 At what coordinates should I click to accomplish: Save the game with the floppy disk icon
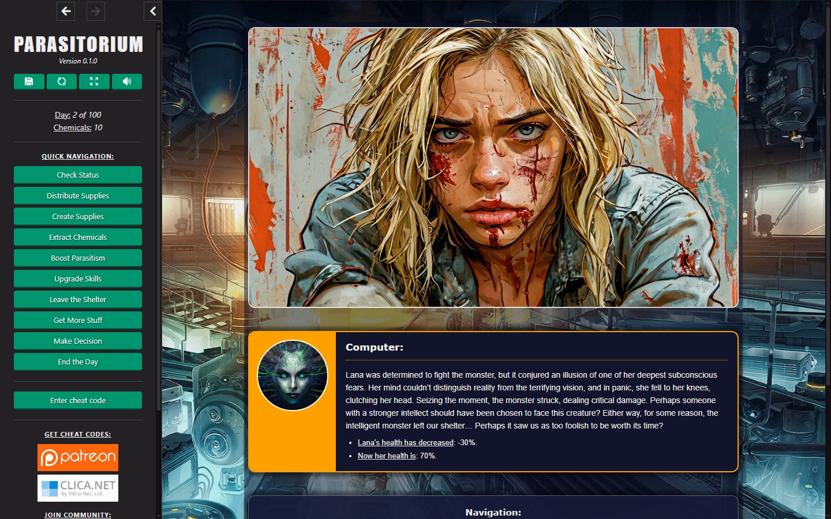click(x=29, y=81)
